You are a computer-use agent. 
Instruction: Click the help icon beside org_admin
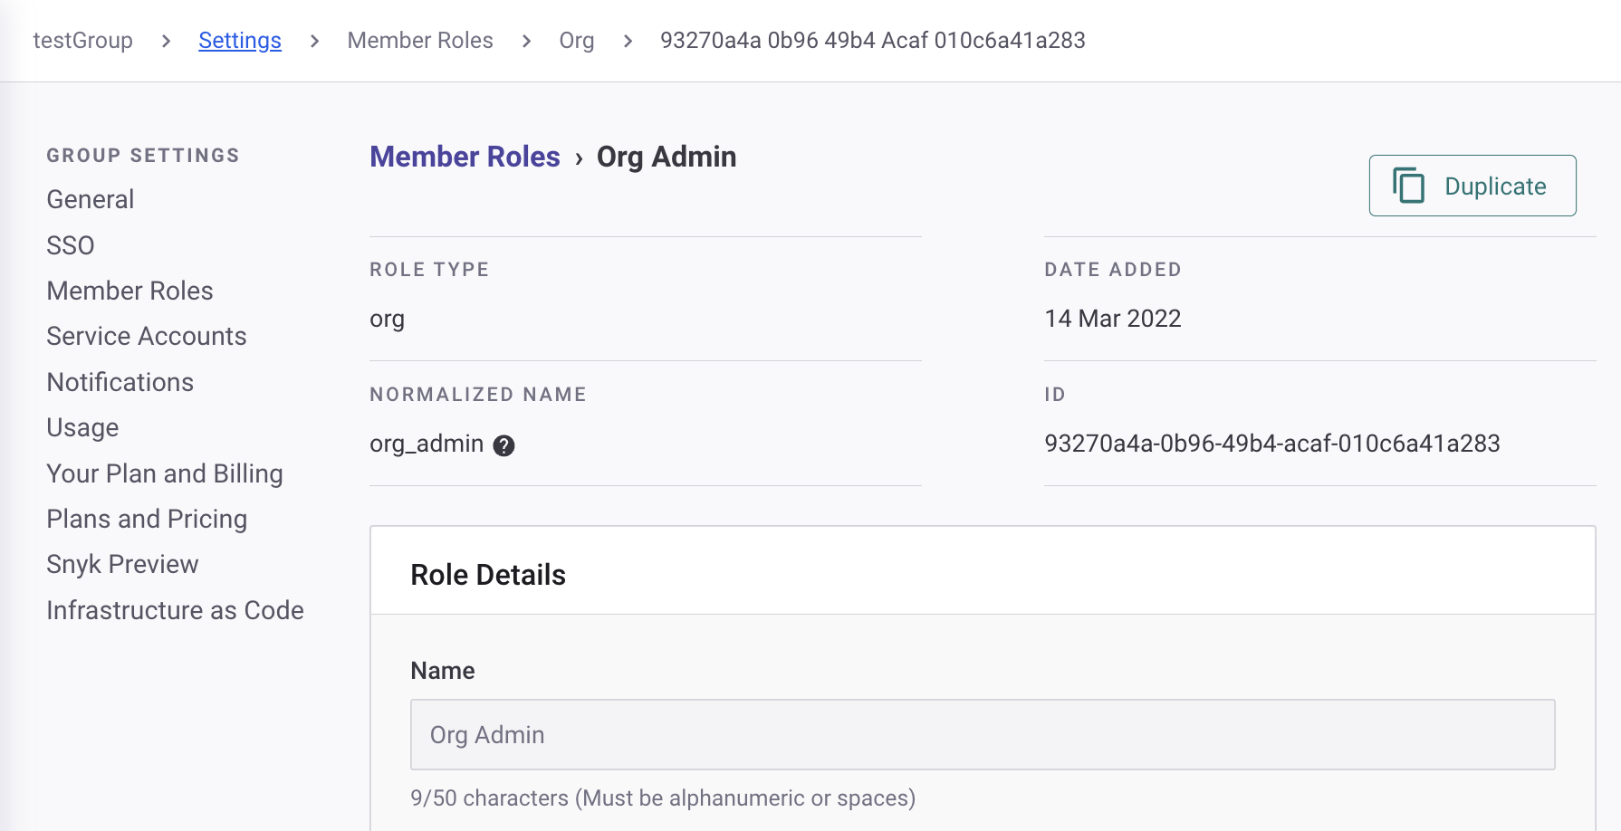(504, 445)
